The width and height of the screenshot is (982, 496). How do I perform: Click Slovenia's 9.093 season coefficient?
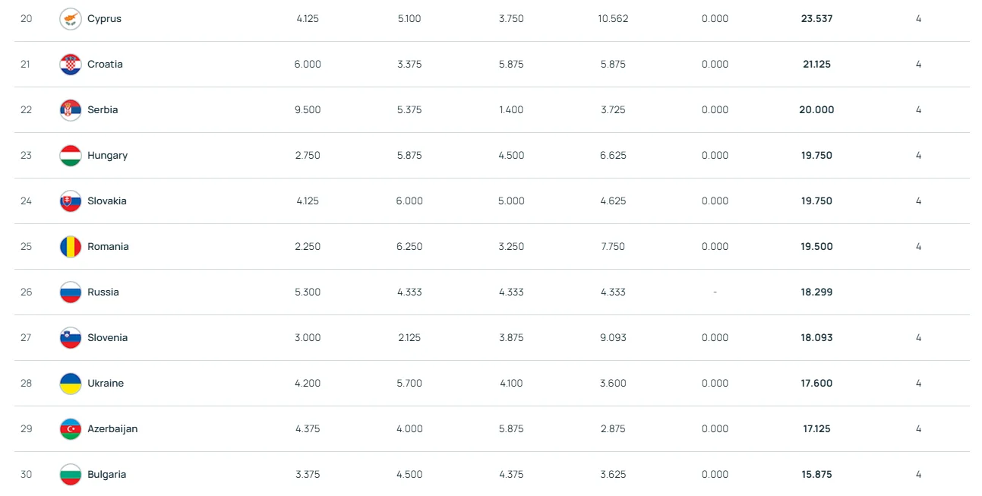tap(612, 338)
